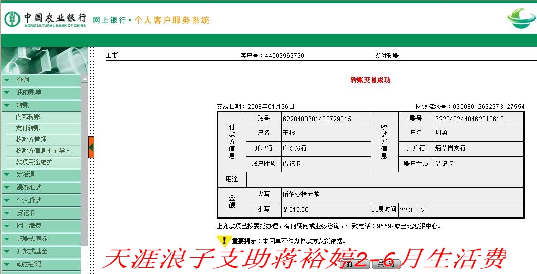Collapse the 转账 menu arrow

(7, 105)
